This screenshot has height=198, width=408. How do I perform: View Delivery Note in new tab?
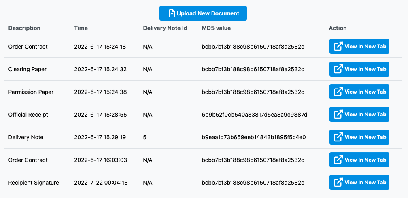tap(359, 137)
